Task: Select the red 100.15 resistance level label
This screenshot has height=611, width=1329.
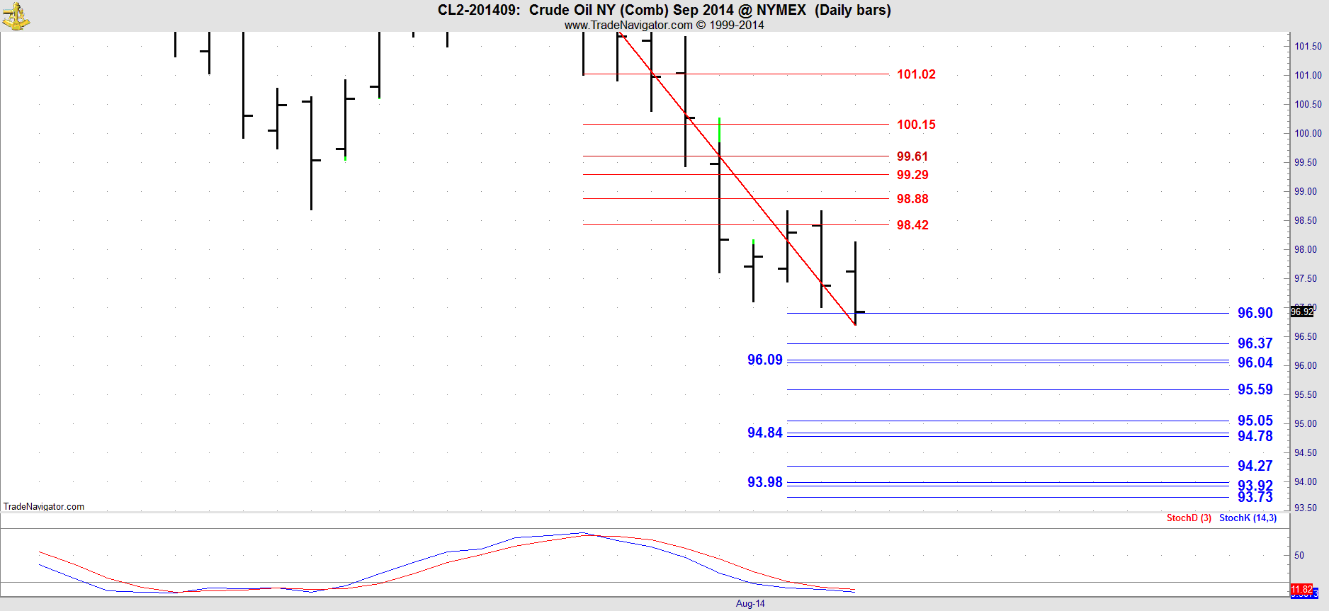Action: [x=916, y=125]
